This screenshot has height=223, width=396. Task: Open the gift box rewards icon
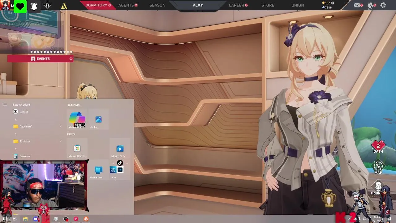point(47,5)
